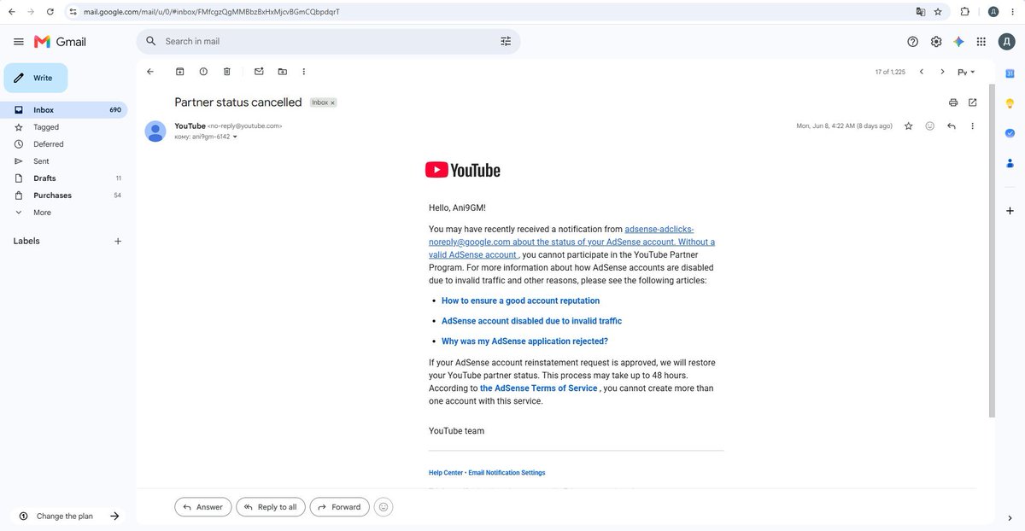1025x531 pixels.
Task: Open browser extensions puzzle icon
Action: 965,12
